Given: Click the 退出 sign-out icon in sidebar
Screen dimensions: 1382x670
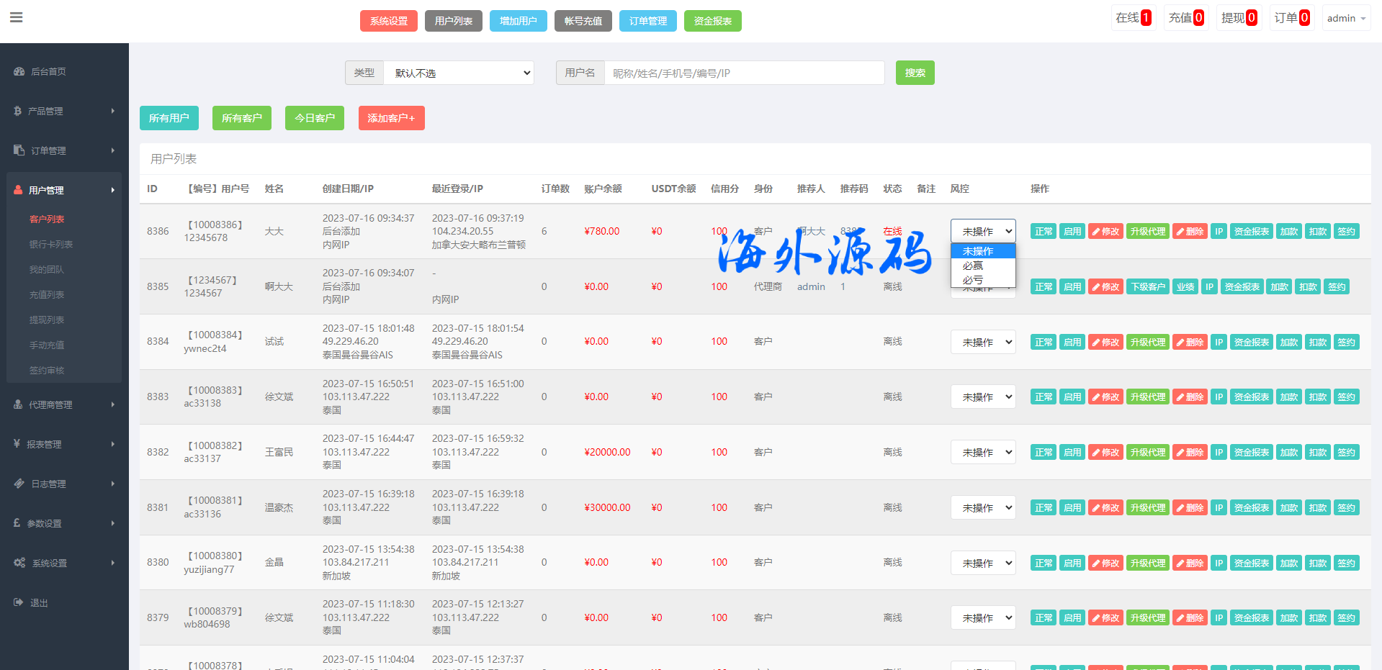Looking at the screenshot, I should coord(19,602).
